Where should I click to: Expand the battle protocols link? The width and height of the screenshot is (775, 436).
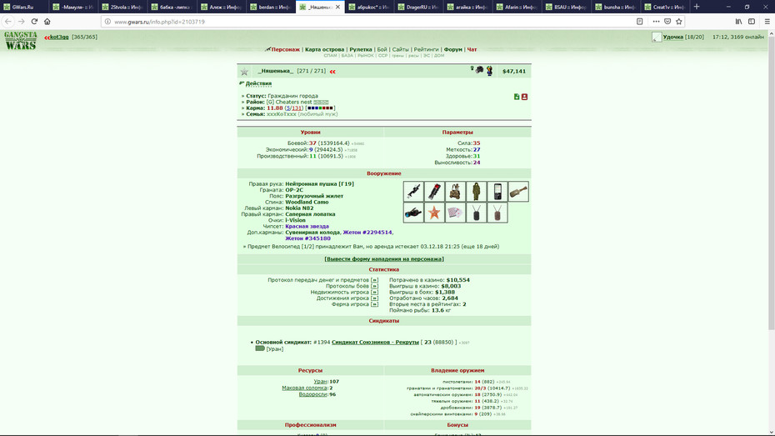point(374,286)
